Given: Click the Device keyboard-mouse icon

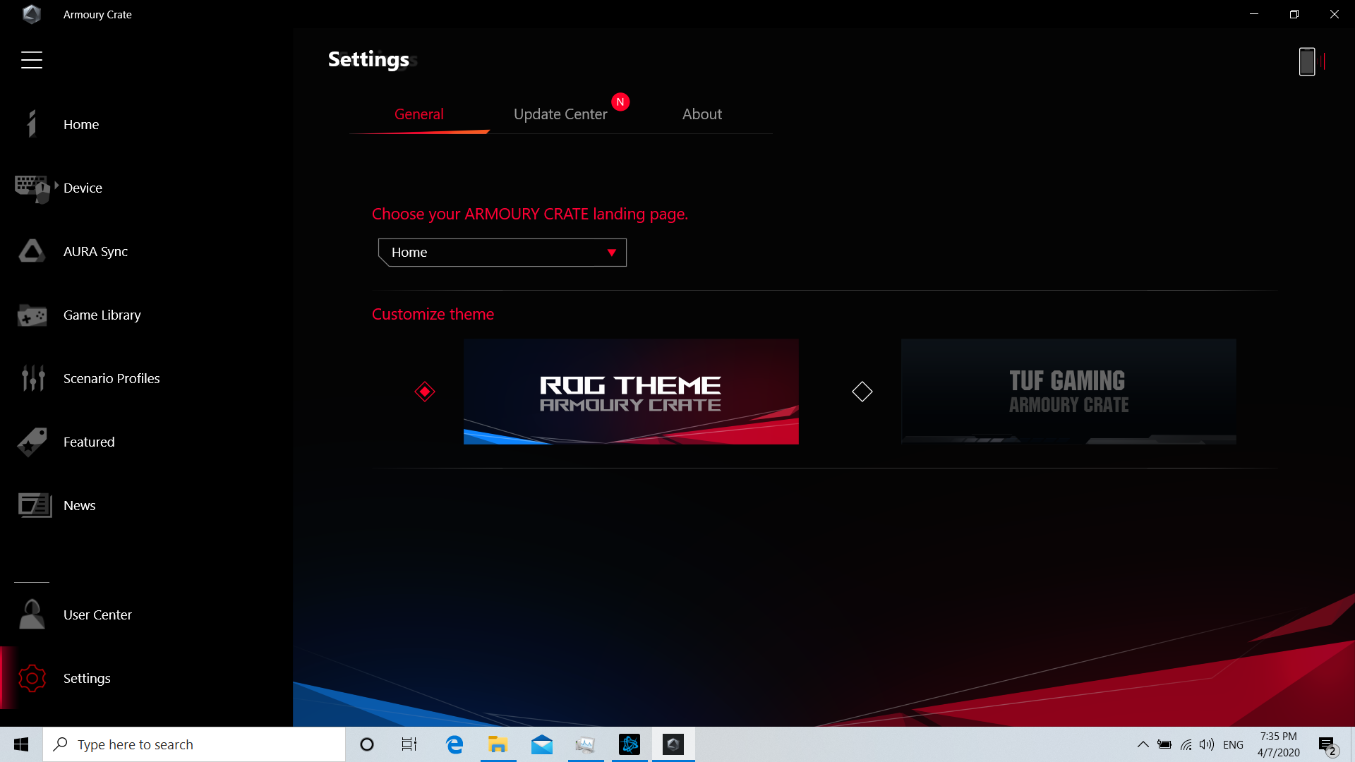Looking at the screenshot, I should tap(32, 188).
